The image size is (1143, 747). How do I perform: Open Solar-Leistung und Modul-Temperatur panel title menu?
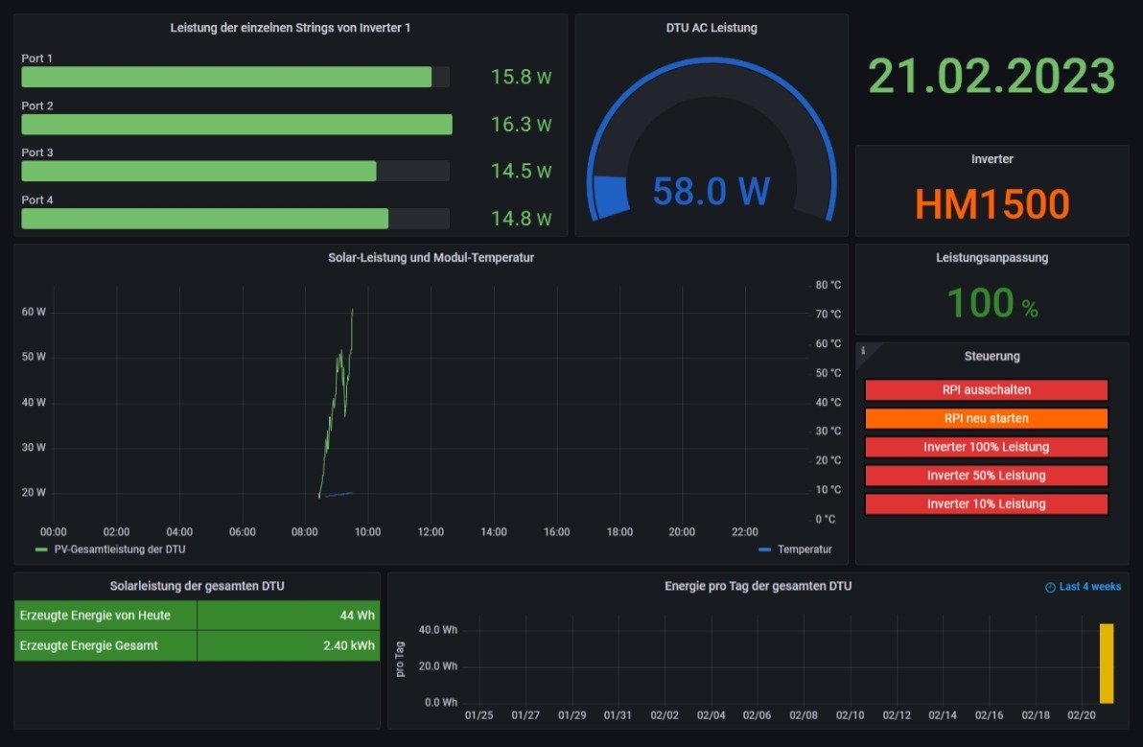431,258
